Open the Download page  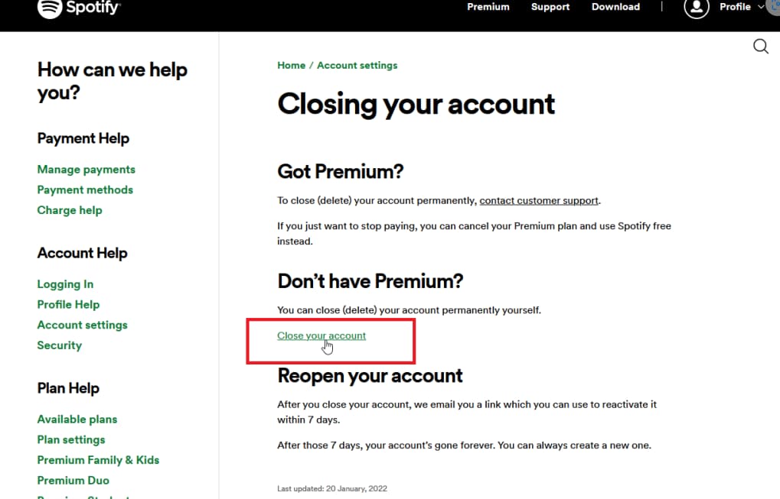point(615,7)
